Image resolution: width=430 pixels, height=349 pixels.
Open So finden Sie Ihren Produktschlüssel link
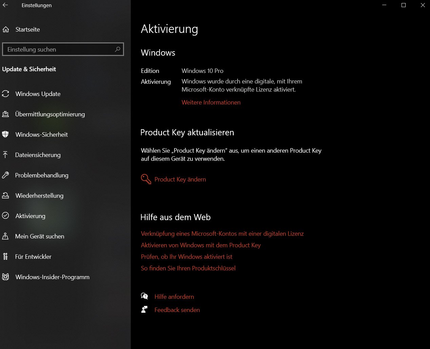pos(188,268)
